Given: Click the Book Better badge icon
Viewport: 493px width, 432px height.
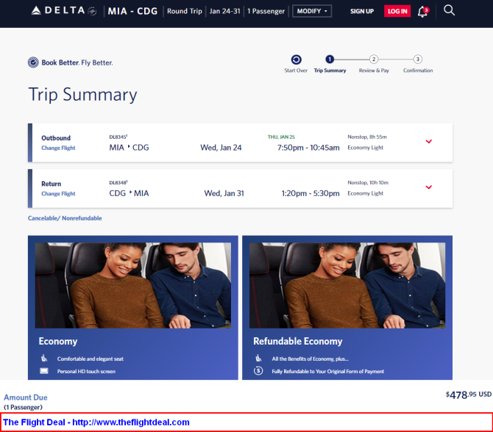Looking at the screenshot, I should click(x=33, y=62).
